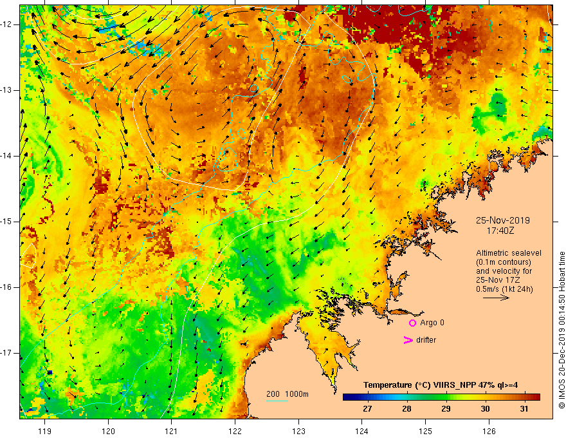This screenshot has width=566, height=438.
Task: Click the color bar value 27
Action: pos(367,409)
